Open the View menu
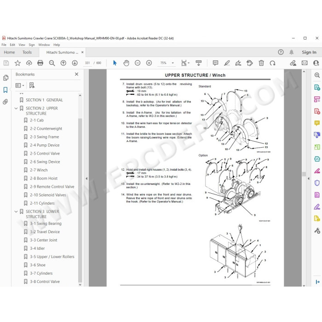 pos(22,45)
